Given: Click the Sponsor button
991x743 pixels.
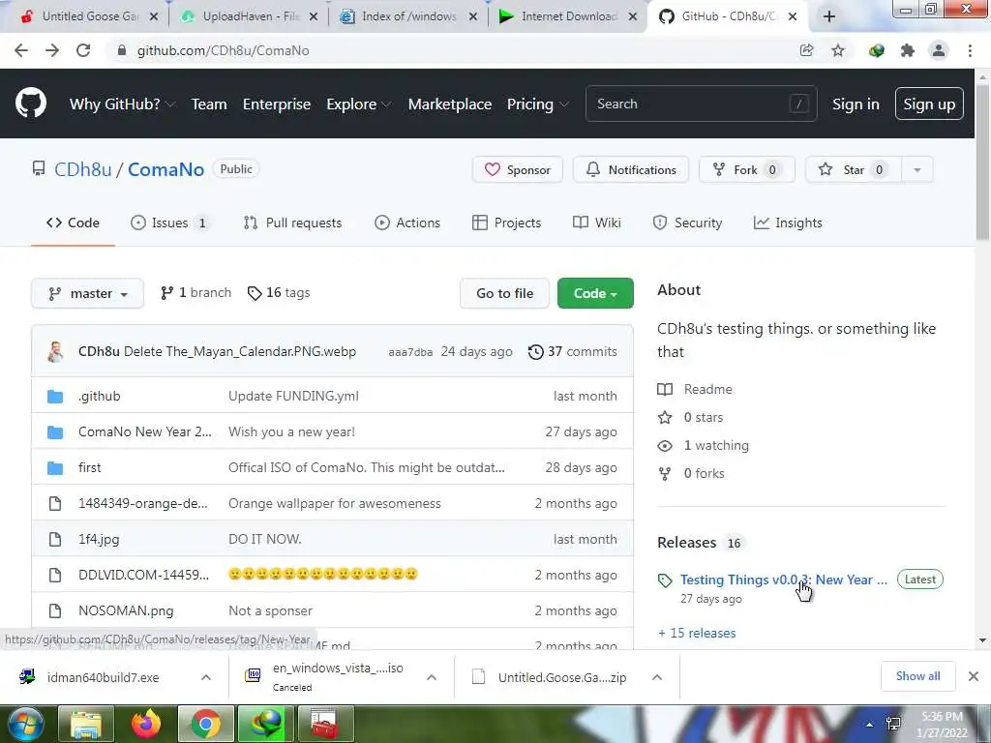Looking at the screenshot, I should pos(518,169).
